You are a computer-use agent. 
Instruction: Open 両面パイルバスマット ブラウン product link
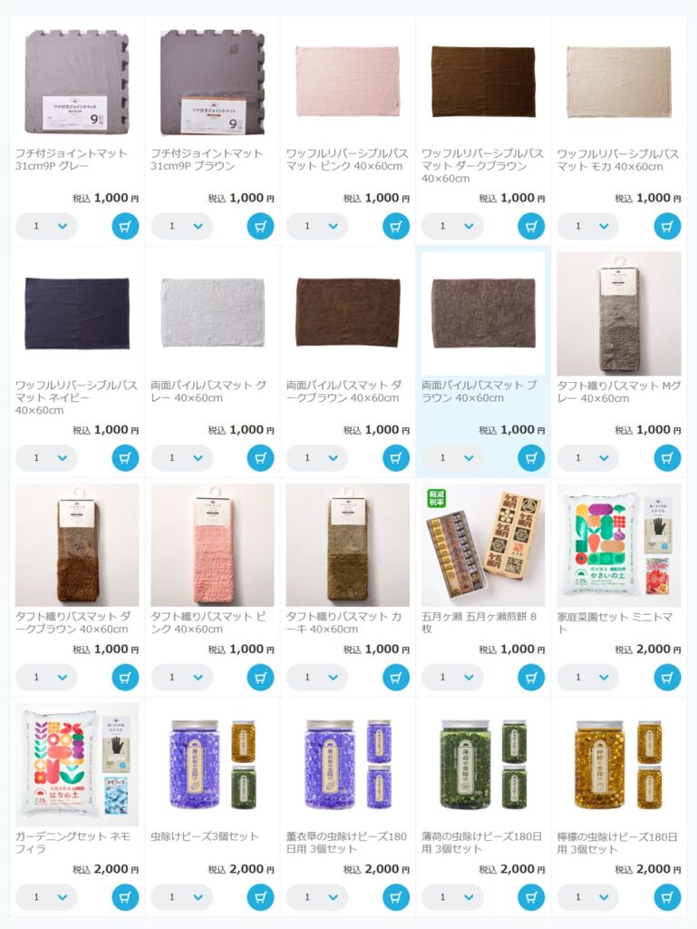(x=479, y=392)
